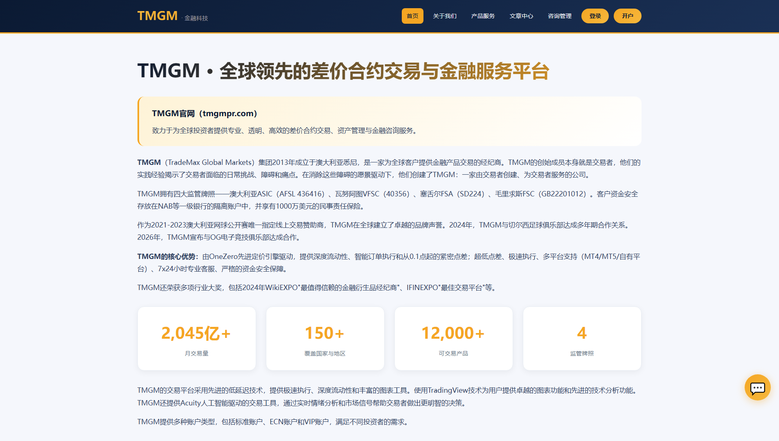Screen dimensions: 779x441
Task: Click the 2,045亿+ monthly volume card
Action: [x=197, y=339]
